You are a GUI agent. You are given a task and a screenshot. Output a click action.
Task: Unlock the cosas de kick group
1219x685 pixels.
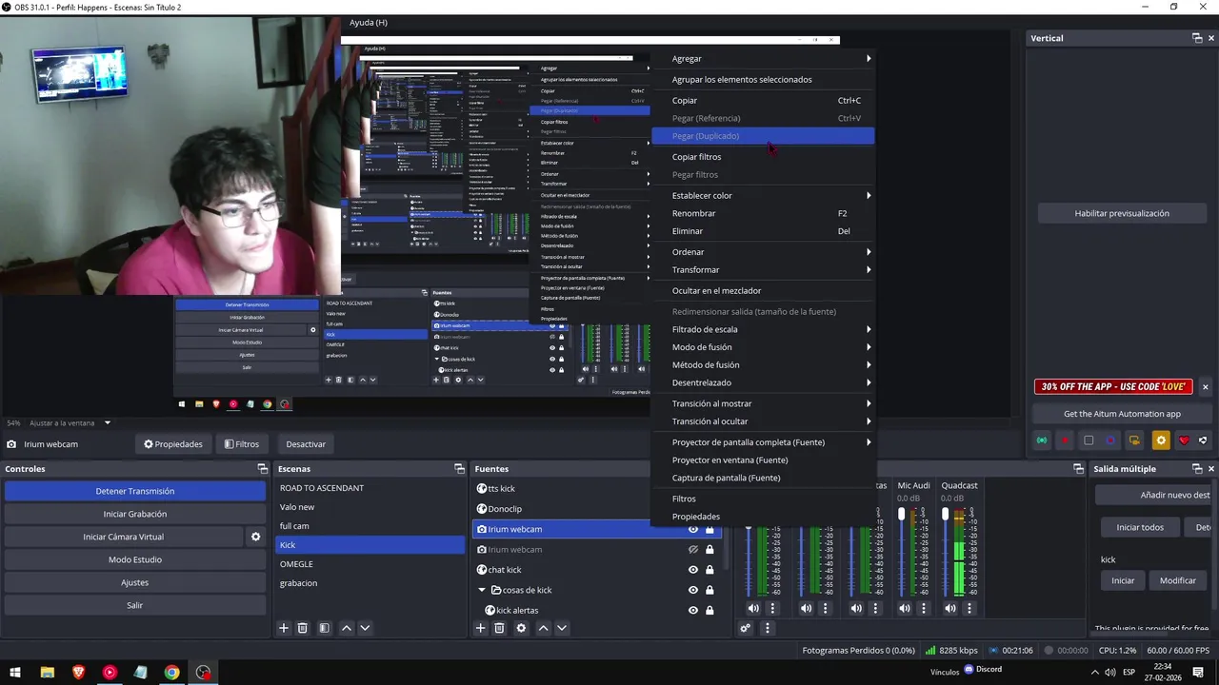click(x=709, y=590)
